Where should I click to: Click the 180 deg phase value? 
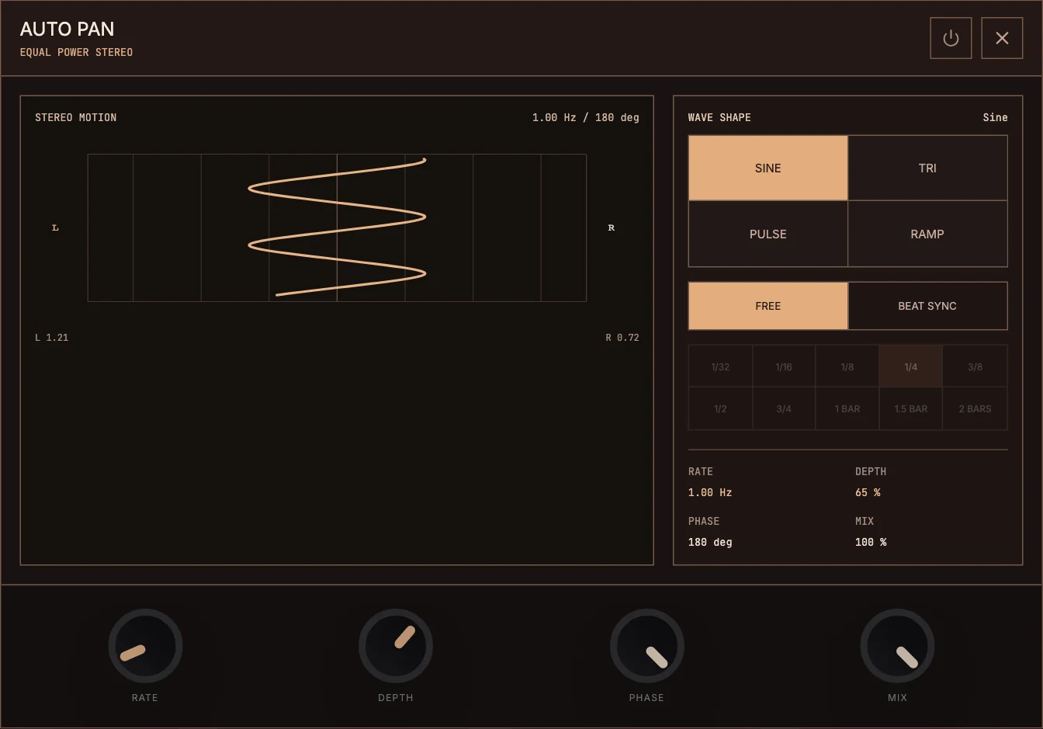710,542
